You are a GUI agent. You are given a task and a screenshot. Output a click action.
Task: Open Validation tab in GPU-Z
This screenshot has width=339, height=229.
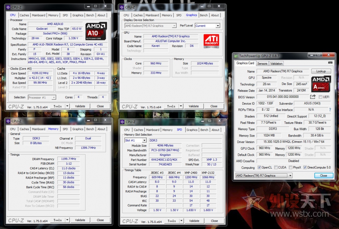[x=276, y=63]
